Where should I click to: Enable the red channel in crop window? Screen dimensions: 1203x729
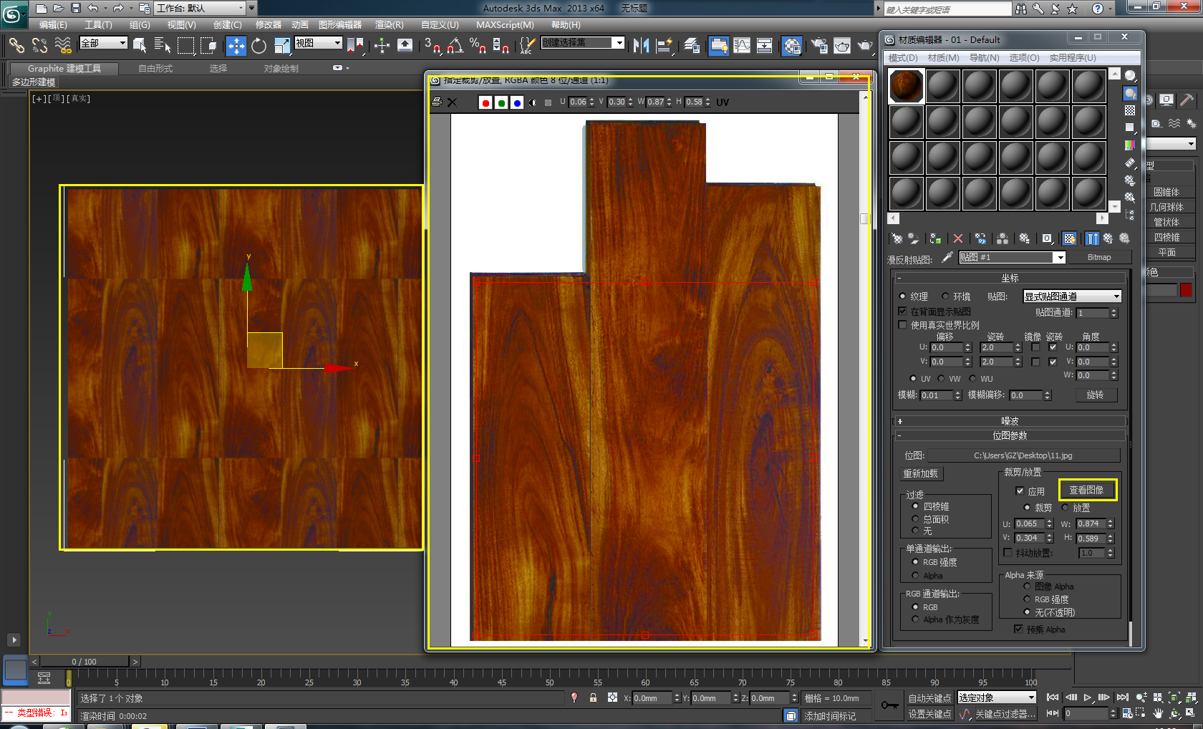[485, 102]
